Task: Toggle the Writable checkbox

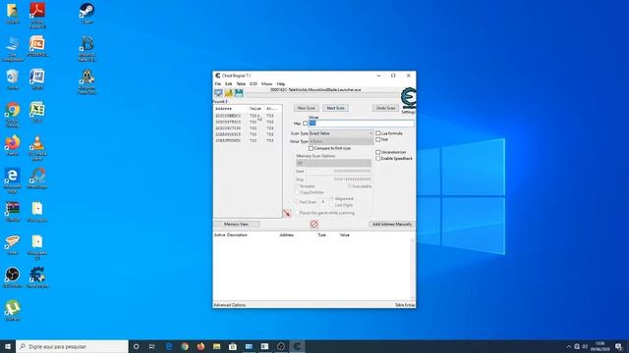Action: coord(297,186)
